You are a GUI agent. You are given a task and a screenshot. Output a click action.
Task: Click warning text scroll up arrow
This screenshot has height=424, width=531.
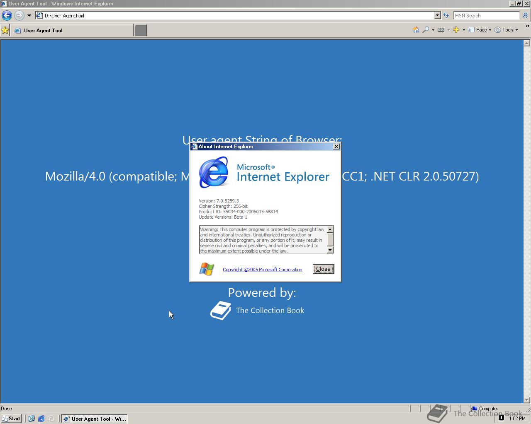point(330,229)
